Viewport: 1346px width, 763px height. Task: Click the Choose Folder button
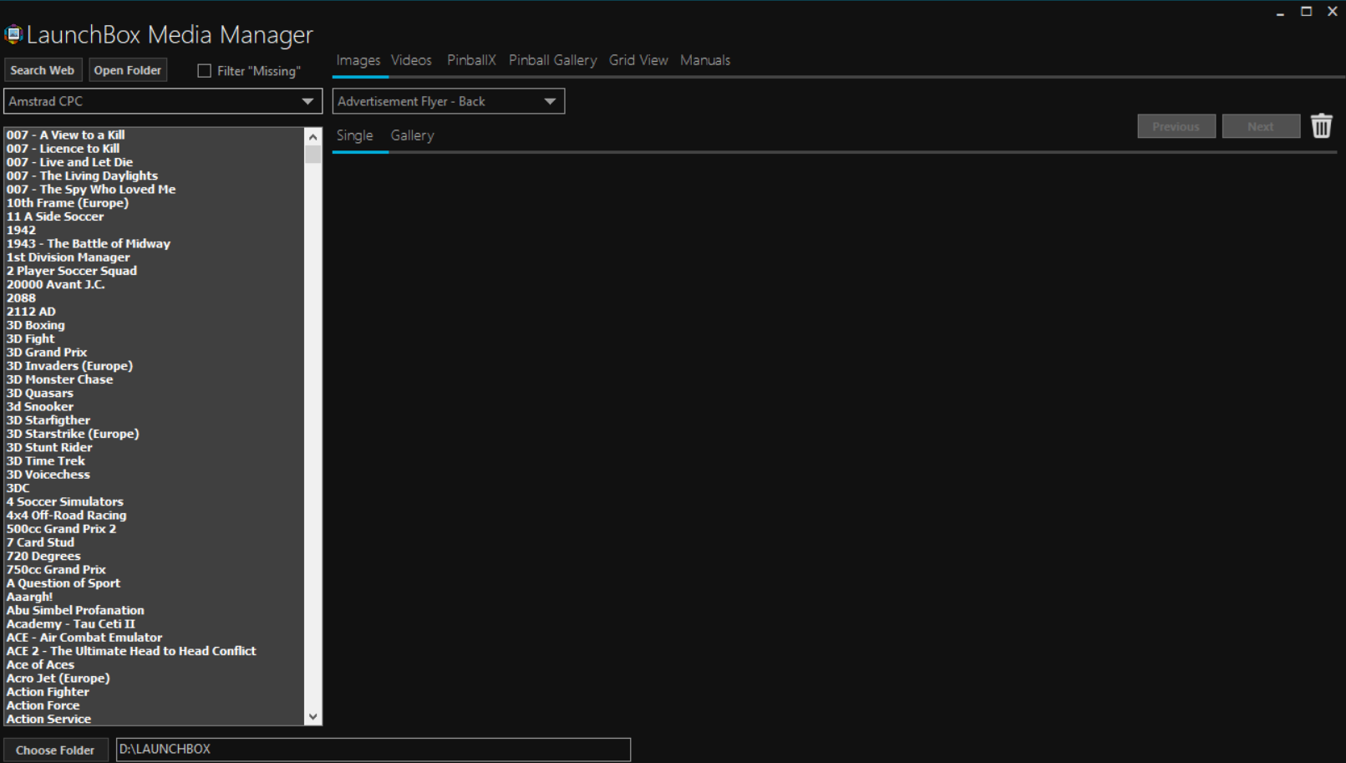55,750
